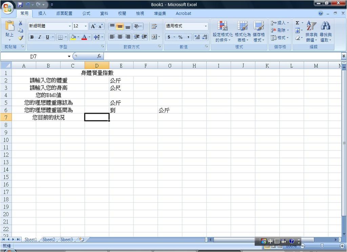
Task: Save workbook via quick access toolbar
Action: tap(20, 4)
